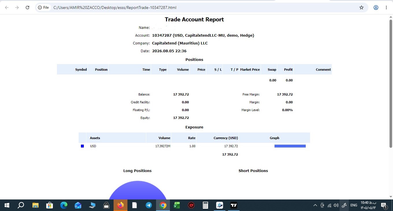Open the taskbar clock and date
This screenshot has height=211, width=393.
368,205
